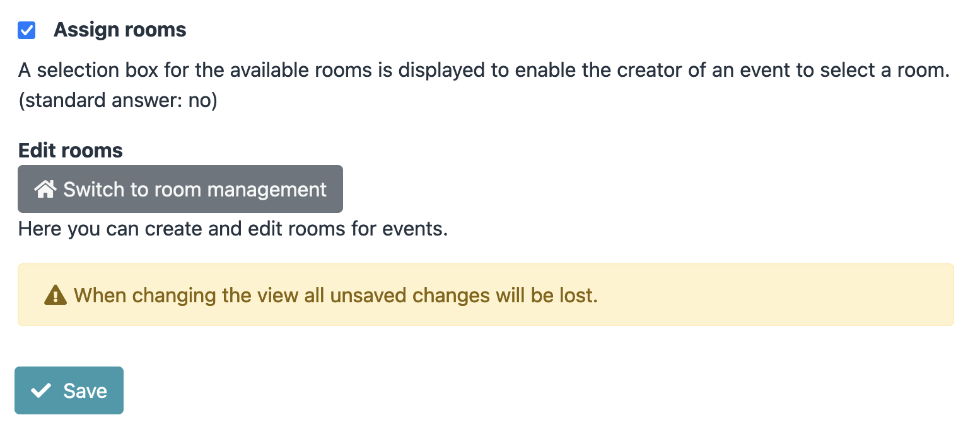Click the unsaved changes warning message
This screenshot has height=432, width=980.
(x=335, y=295)
